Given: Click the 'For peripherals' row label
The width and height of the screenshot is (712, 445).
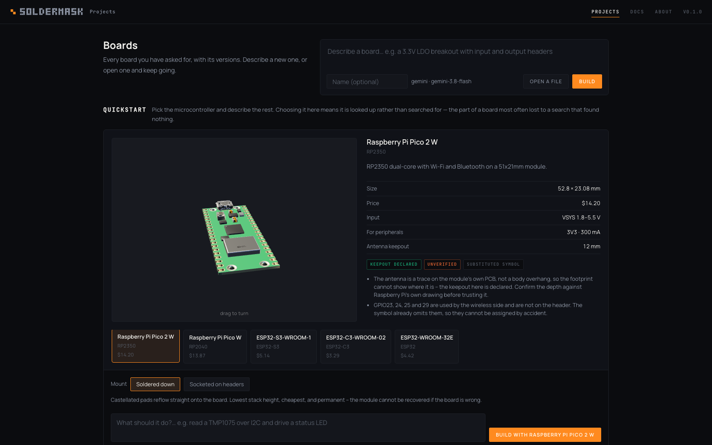Looking at the screenshot, I should pyautogui.click(x=385, y=232).
